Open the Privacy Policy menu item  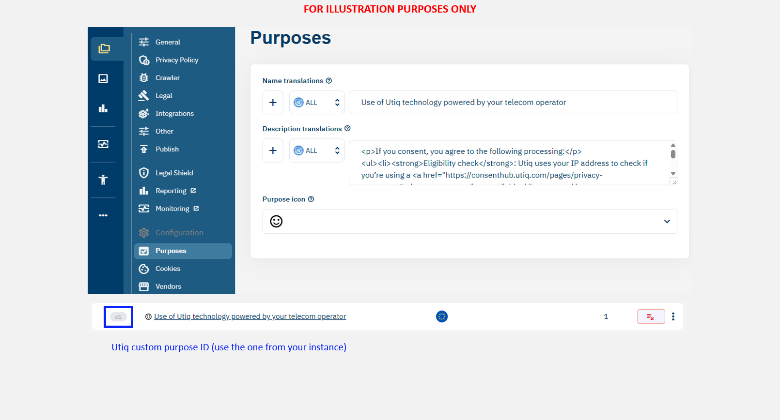[176, 60]
